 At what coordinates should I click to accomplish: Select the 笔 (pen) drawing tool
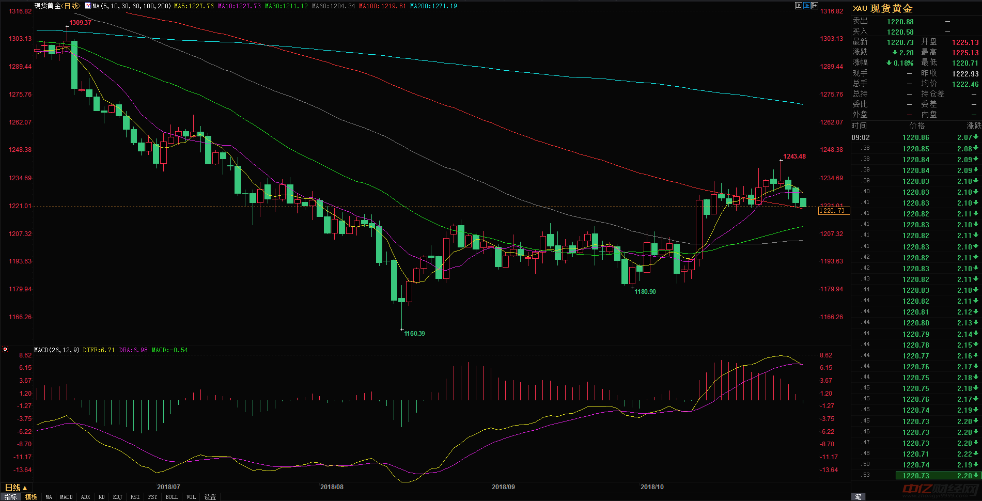pyautogui.click(x=859, y=496)
